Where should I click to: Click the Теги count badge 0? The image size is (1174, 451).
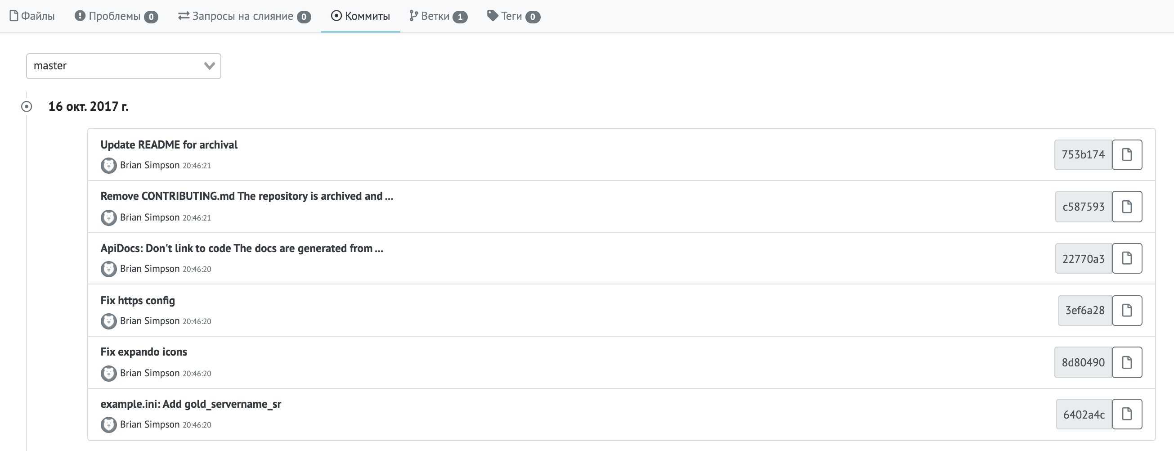pos(533,17)
